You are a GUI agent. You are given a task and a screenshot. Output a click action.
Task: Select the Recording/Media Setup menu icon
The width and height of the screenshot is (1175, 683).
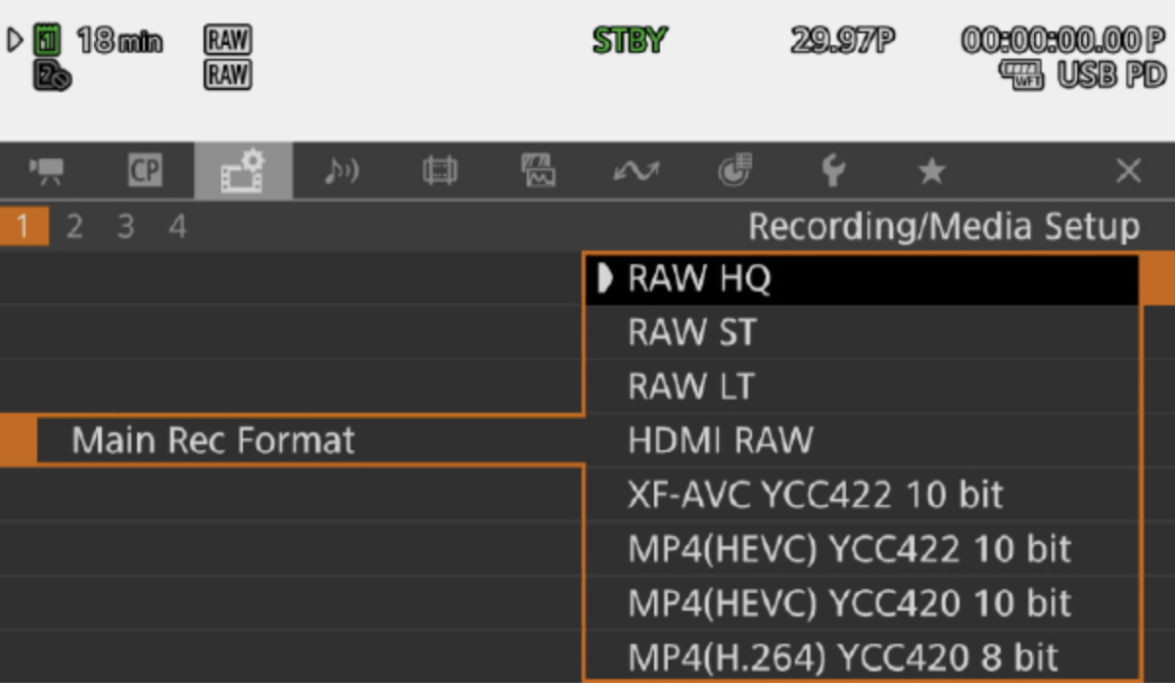[x=243, y=172]
